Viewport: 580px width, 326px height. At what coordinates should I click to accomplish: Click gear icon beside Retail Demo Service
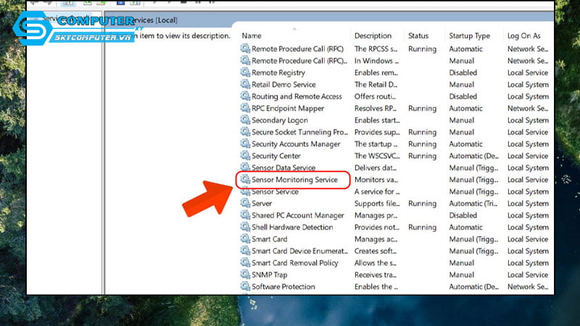click(x=245, y=84)
